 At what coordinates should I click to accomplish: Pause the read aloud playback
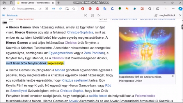click(92, 15)
